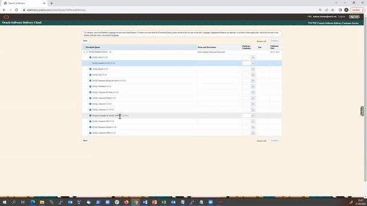Open platform dropdown for Enterprise Manager row

[253, 116]
